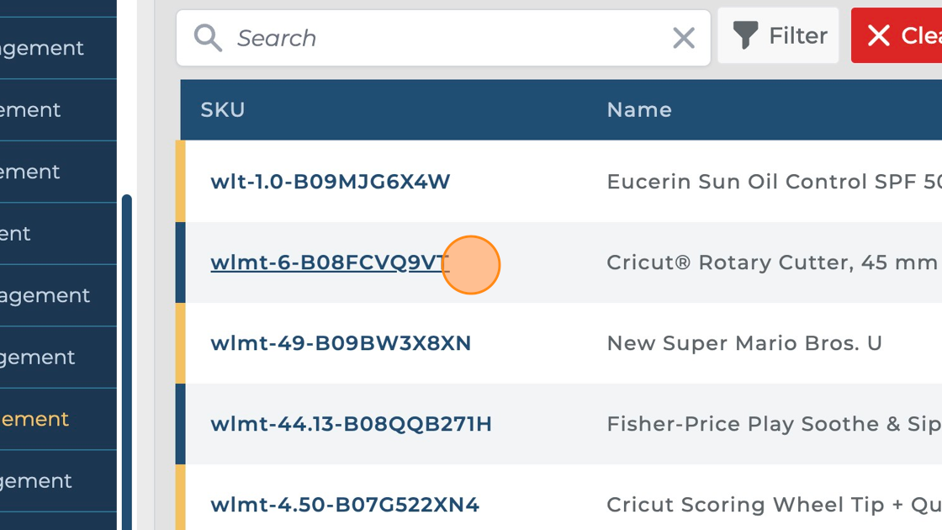942x530 pixels.
Task: Open the yellow highlighted sidebar menu item
Action: [x=35, y=419]
